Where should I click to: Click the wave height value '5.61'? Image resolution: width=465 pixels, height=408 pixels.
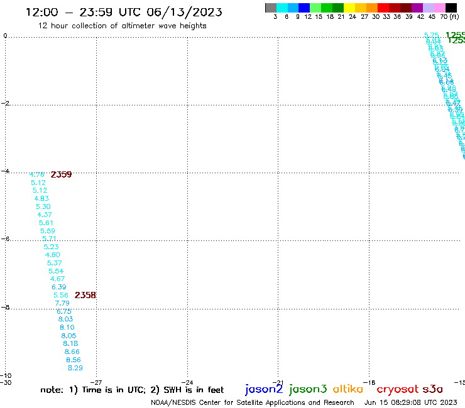(x=46, y=223)
